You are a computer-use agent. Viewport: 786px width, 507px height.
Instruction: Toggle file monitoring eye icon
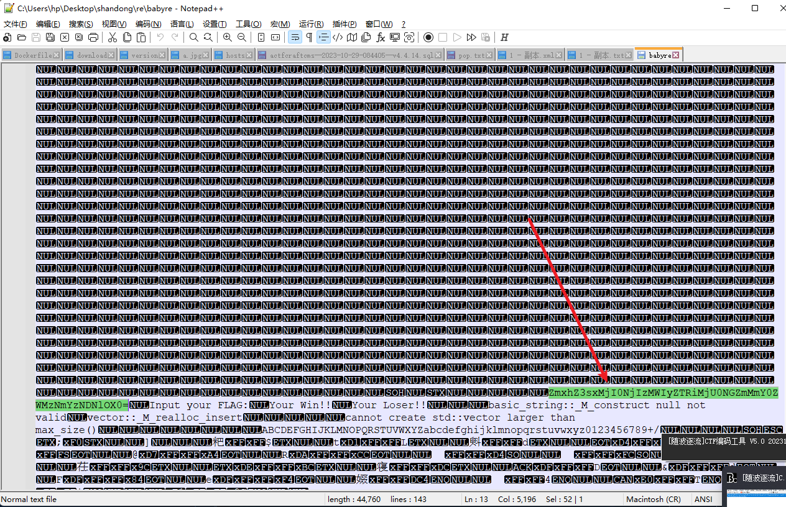coord(409,37)
